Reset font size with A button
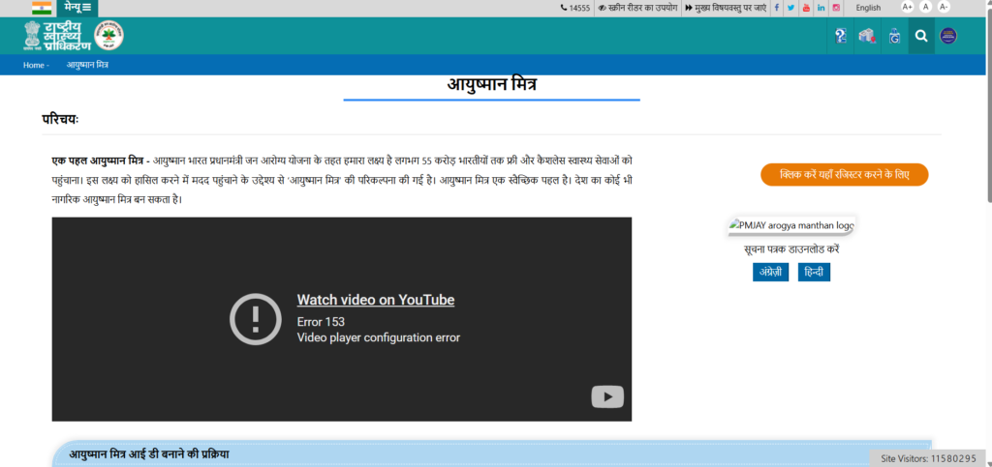992x467 pixels. coord(925,7)
